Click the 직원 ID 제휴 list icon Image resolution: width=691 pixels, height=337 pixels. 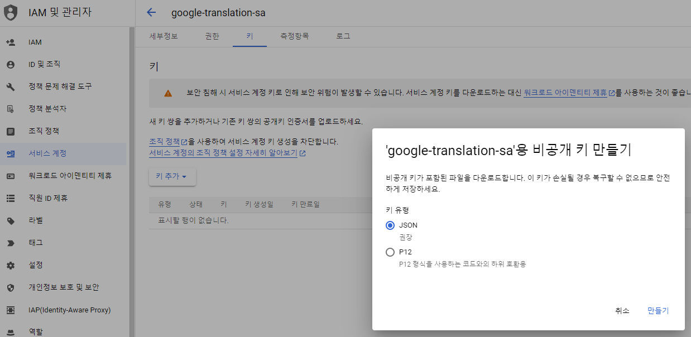[x=10, y=198]
